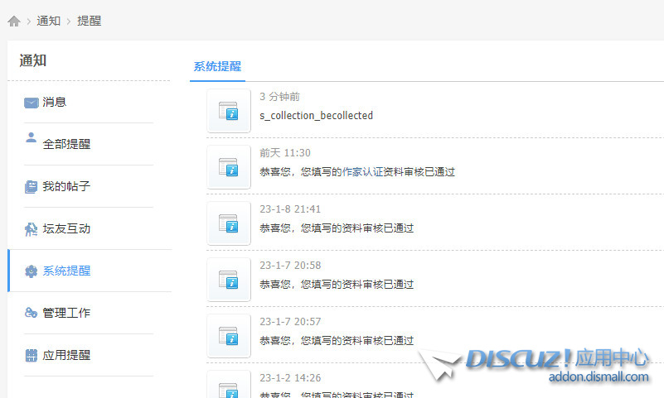The height and width of the screenshot is (398, 664).
Task: Click the 全部提醒 person icon
Action: click(x=32, y=138)
